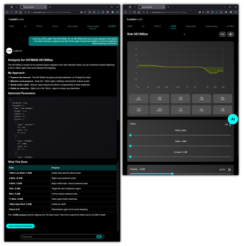Go back in the left browser window
This screenshot has width=244, height=246.
pyautogui.click(x=7, y=12)
